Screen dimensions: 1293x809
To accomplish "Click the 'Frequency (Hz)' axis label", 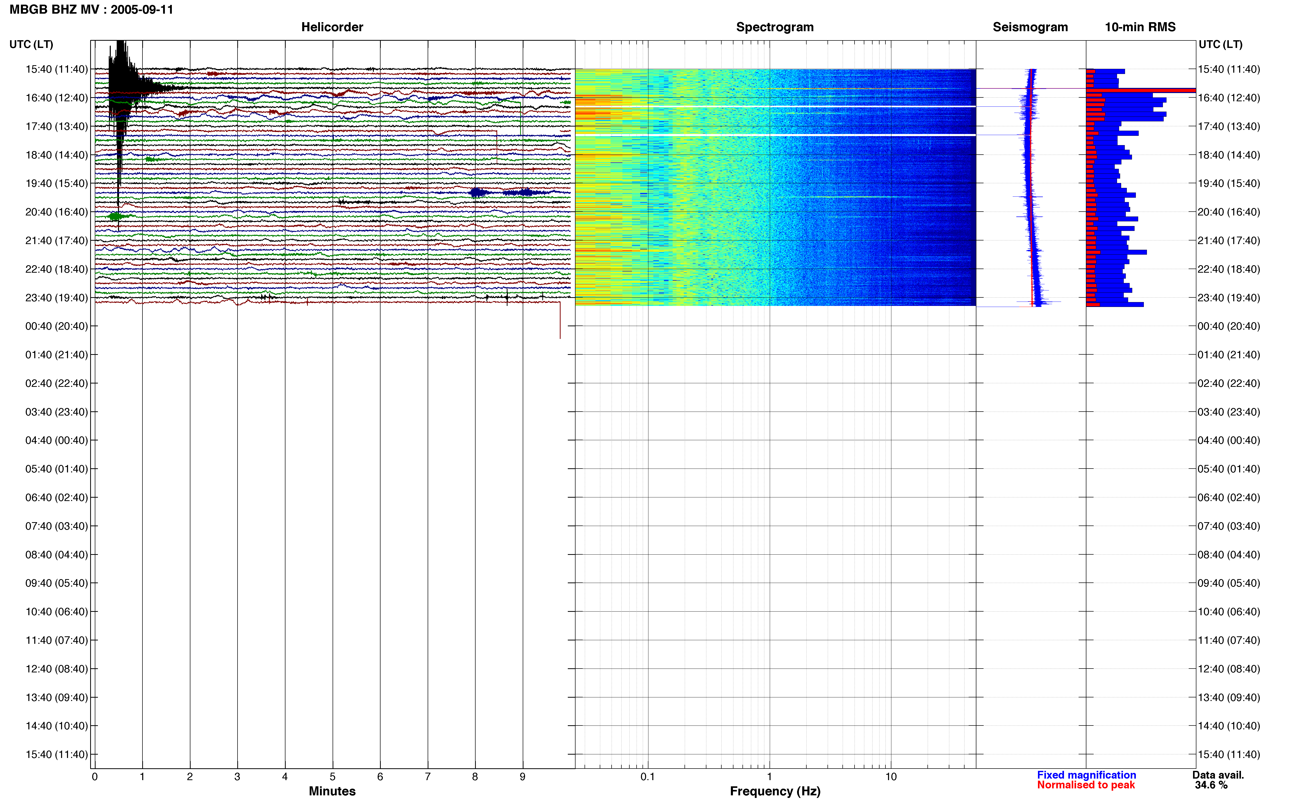I will (x=775, y=791).
